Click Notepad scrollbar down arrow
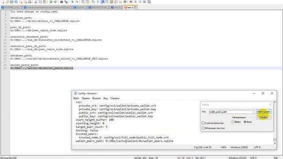The height and width of the screenshot is (159, 283). [275, 143]
